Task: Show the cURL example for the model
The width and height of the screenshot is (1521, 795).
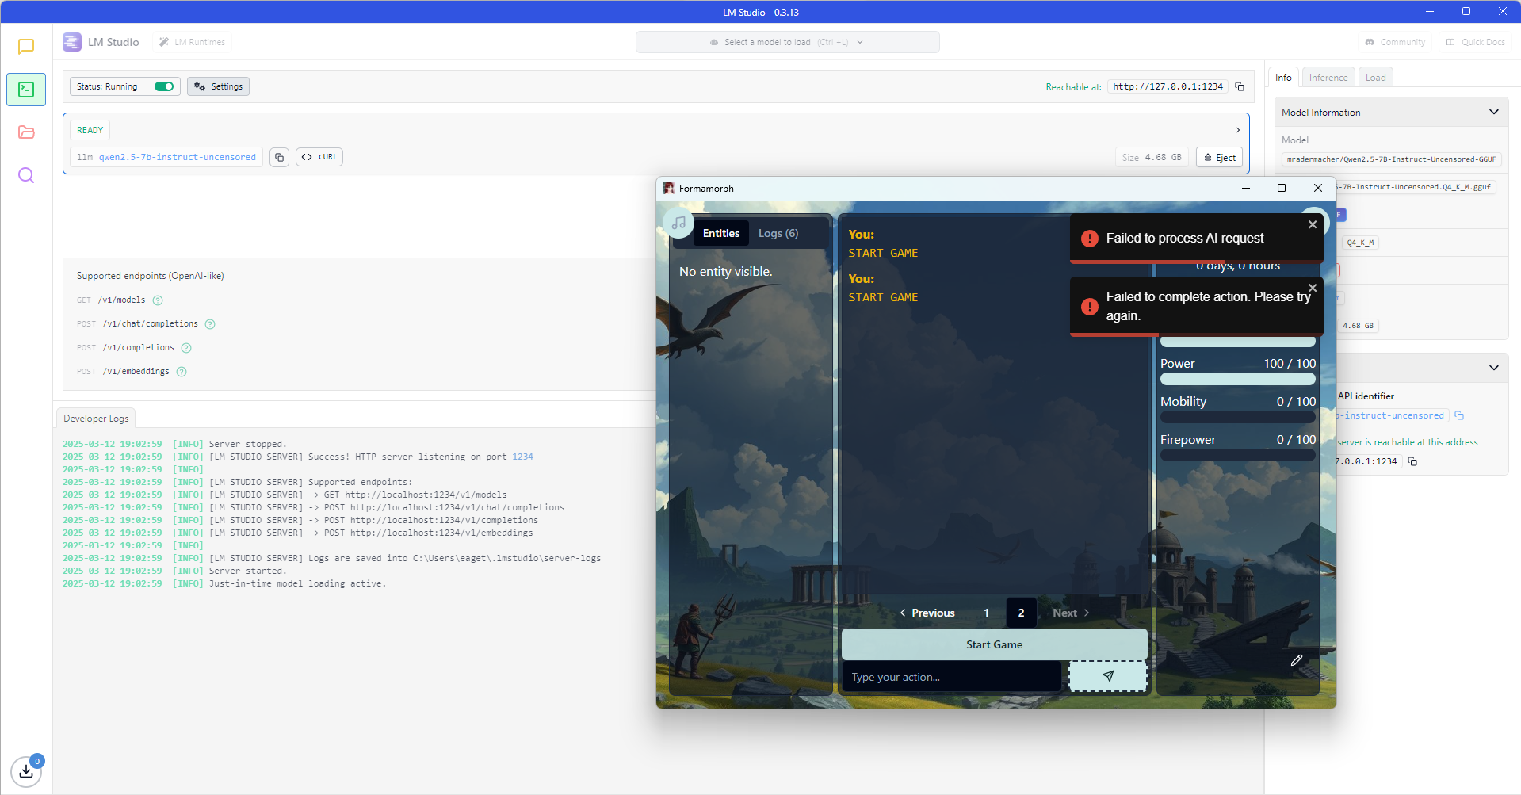Action: 319,157
